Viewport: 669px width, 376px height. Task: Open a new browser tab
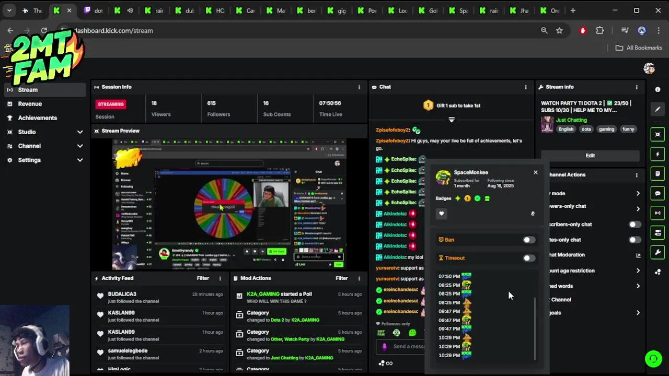pos(573,10)
